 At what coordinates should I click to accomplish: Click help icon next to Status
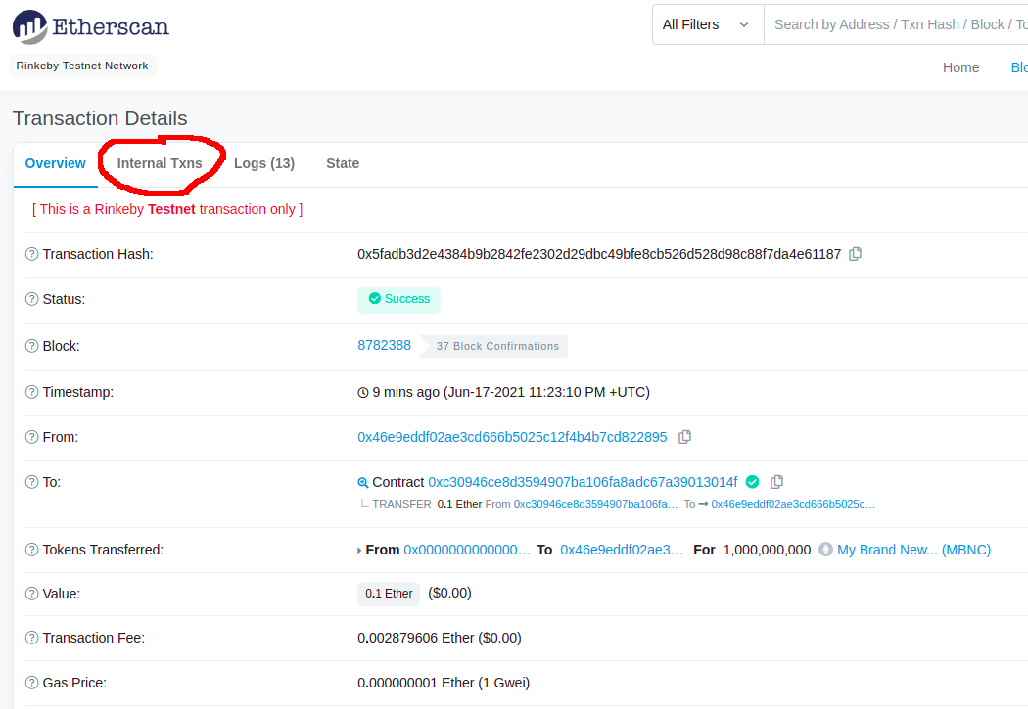31,299
